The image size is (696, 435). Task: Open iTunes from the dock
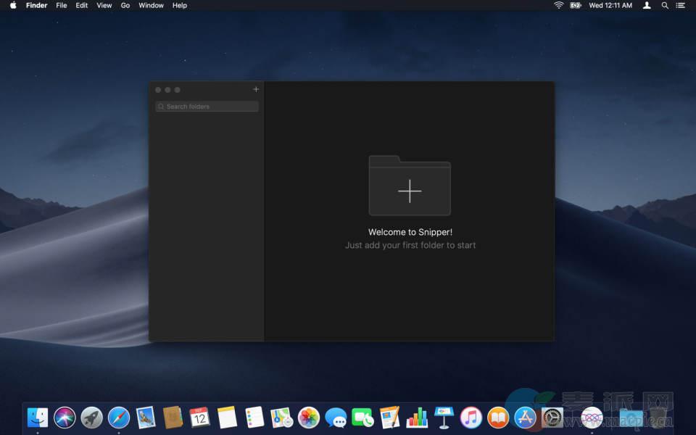(471, 417)
